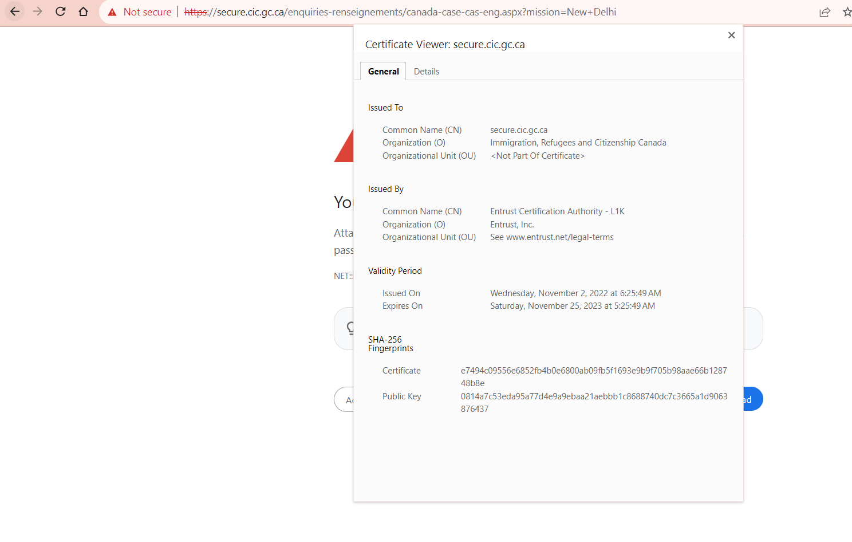This screenshot has height=542, width=852.
Task: Bookmark this page with the star icon
Action: [x=847, y=12]
